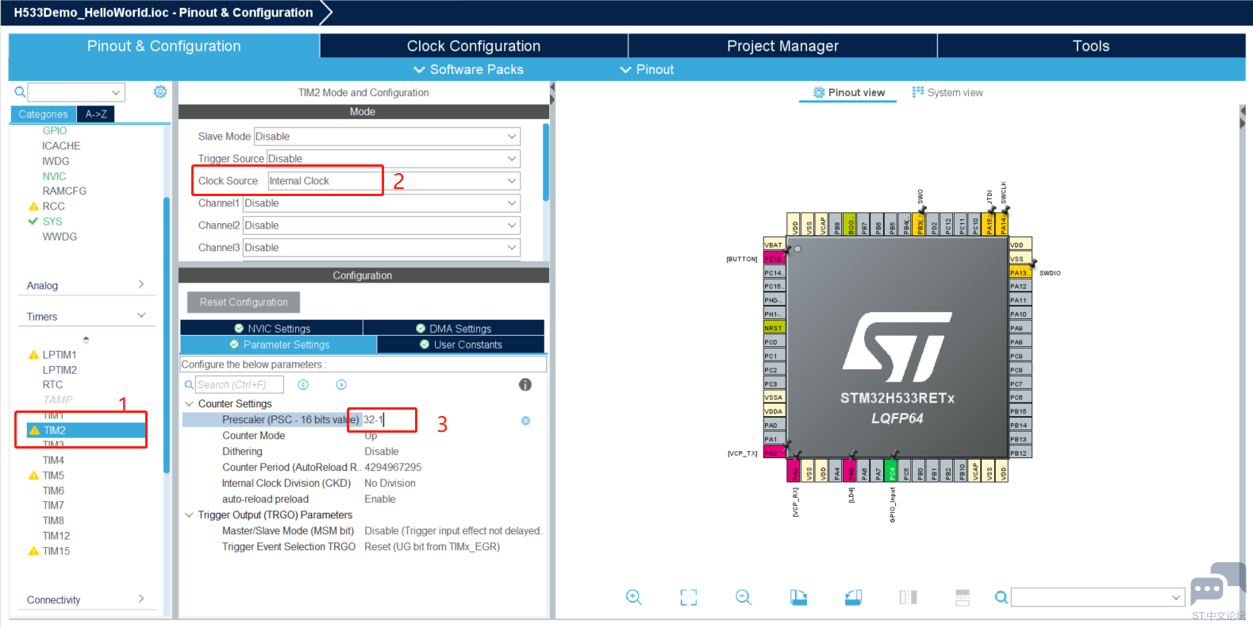Viewport: 1253px width, 628px height.
Task: Switch peripheral list to A->Z view
Action: pos(96,114)
